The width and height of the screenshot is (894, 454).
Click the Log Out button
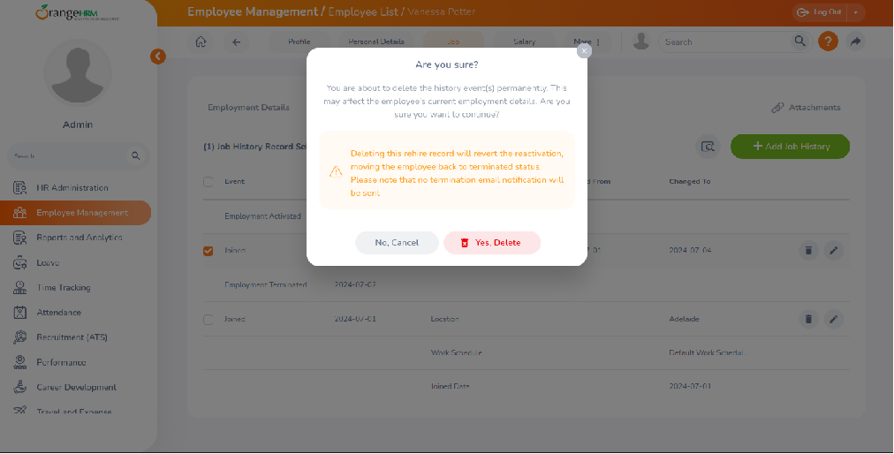(x=821, y=12)
